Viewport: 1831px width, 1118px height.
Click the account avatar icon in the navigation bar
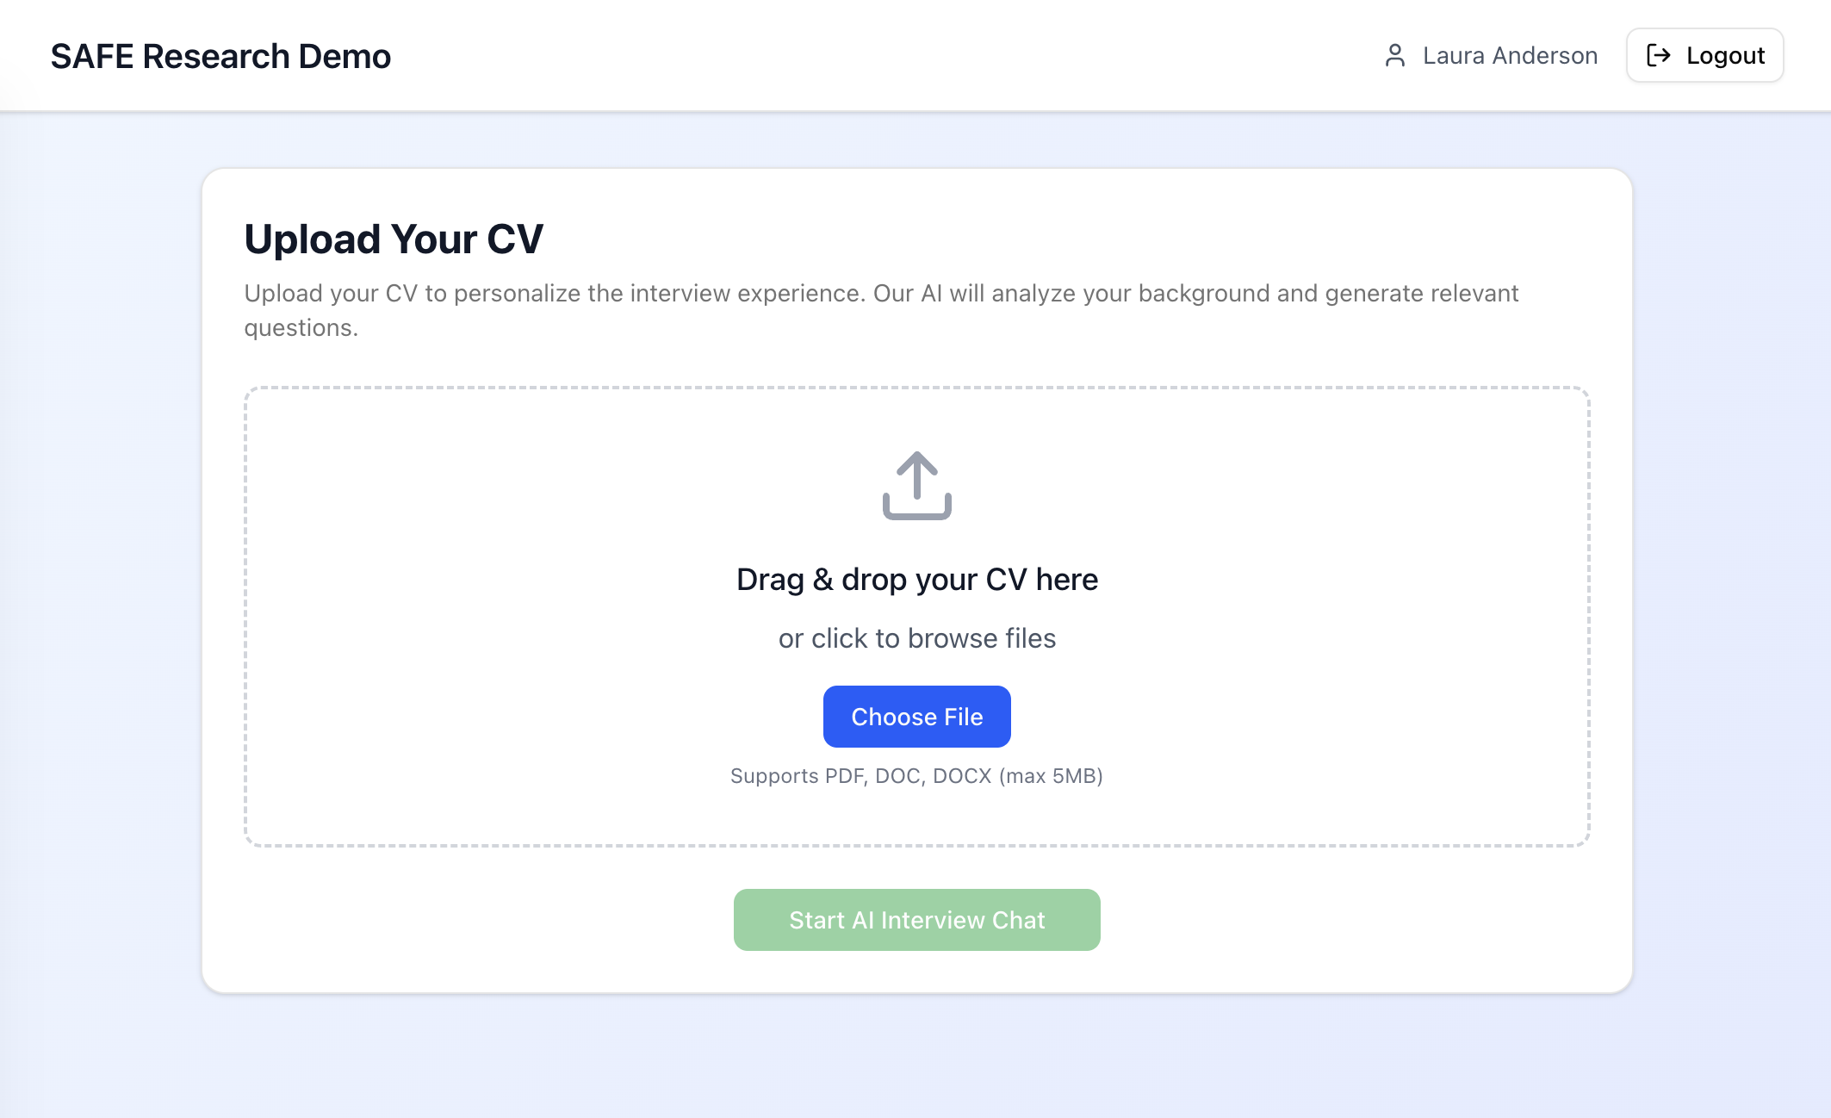(x=1396, y=55)
